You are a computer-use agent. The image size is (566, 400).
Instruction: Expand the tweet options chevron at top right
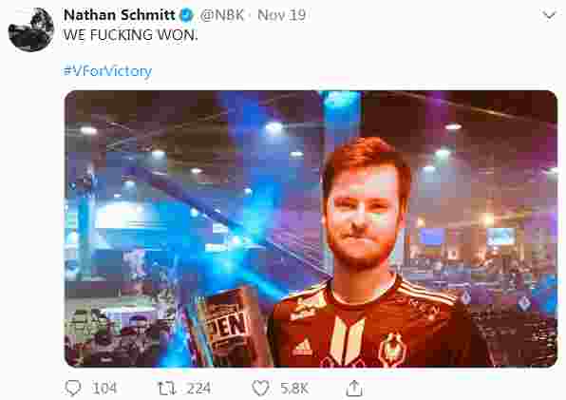tap(549, 15)
